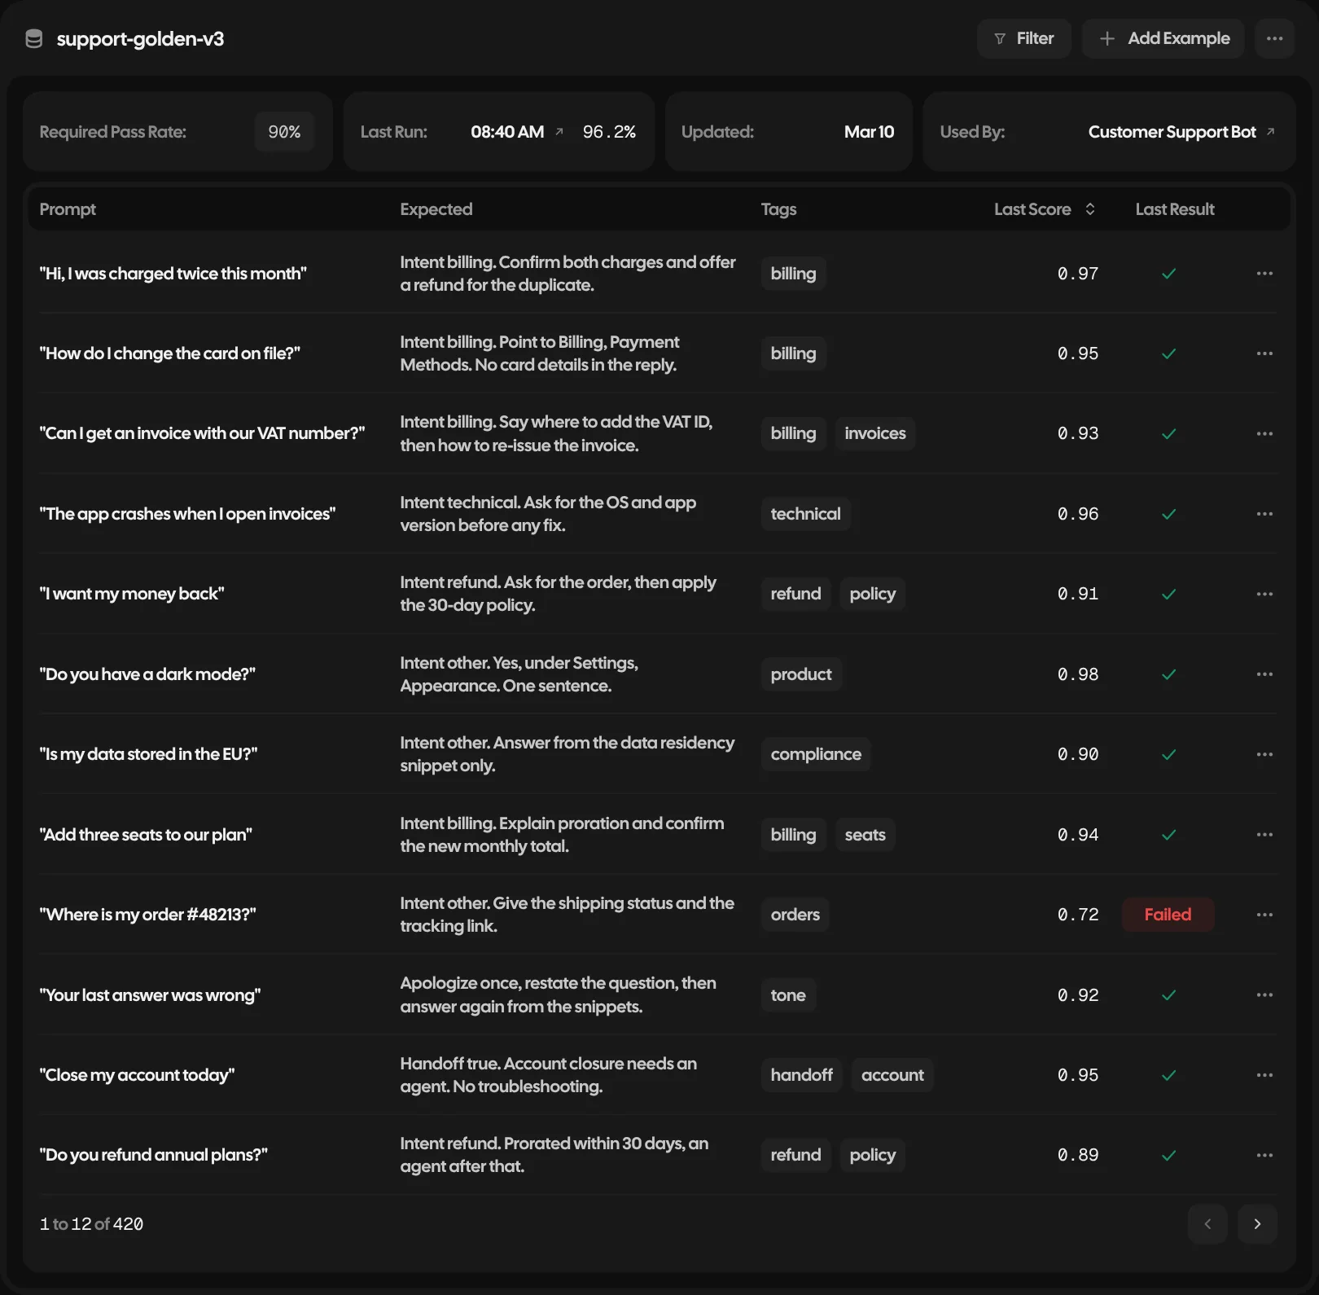This screenshot has height=1295, width=1319.
Task: Sort the table by Last Score
Action: (1045, 209)
